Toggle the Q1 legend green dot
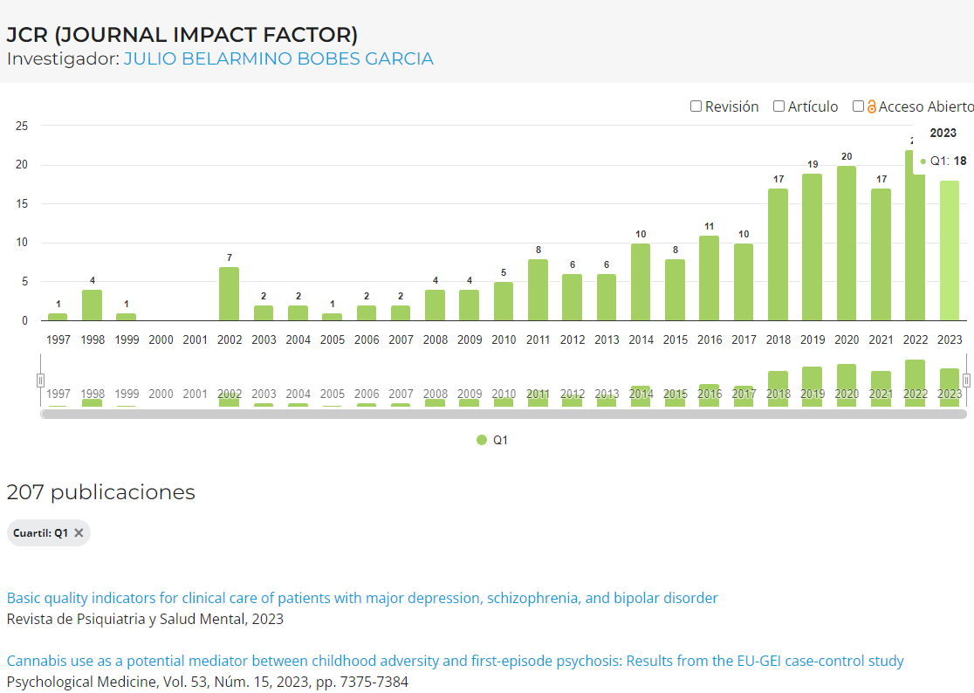974x693 pixels. click(x=482, y=441)
